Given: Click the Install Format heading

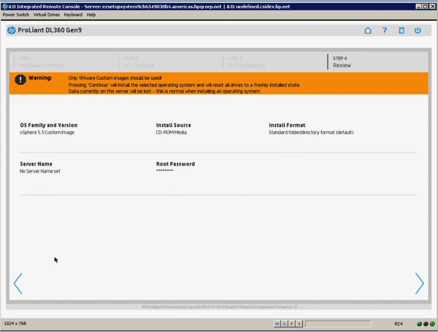Looking at the screenshot, I should click(287, 125).
